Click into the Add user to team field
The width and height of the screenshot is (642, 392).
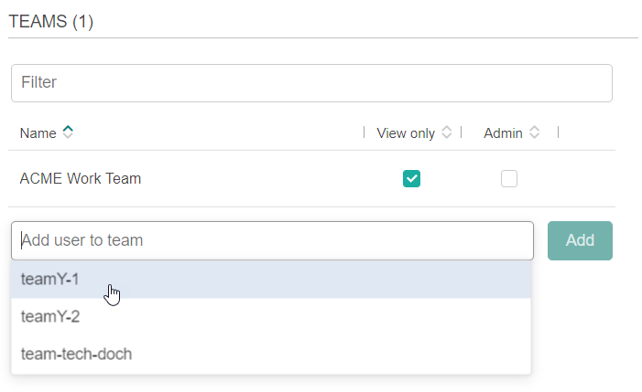(272, 240)
